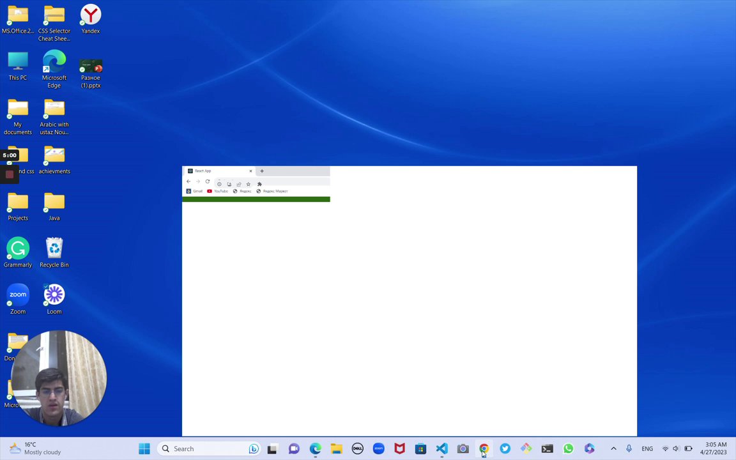Stop the recording with the red square

point(10,174)
